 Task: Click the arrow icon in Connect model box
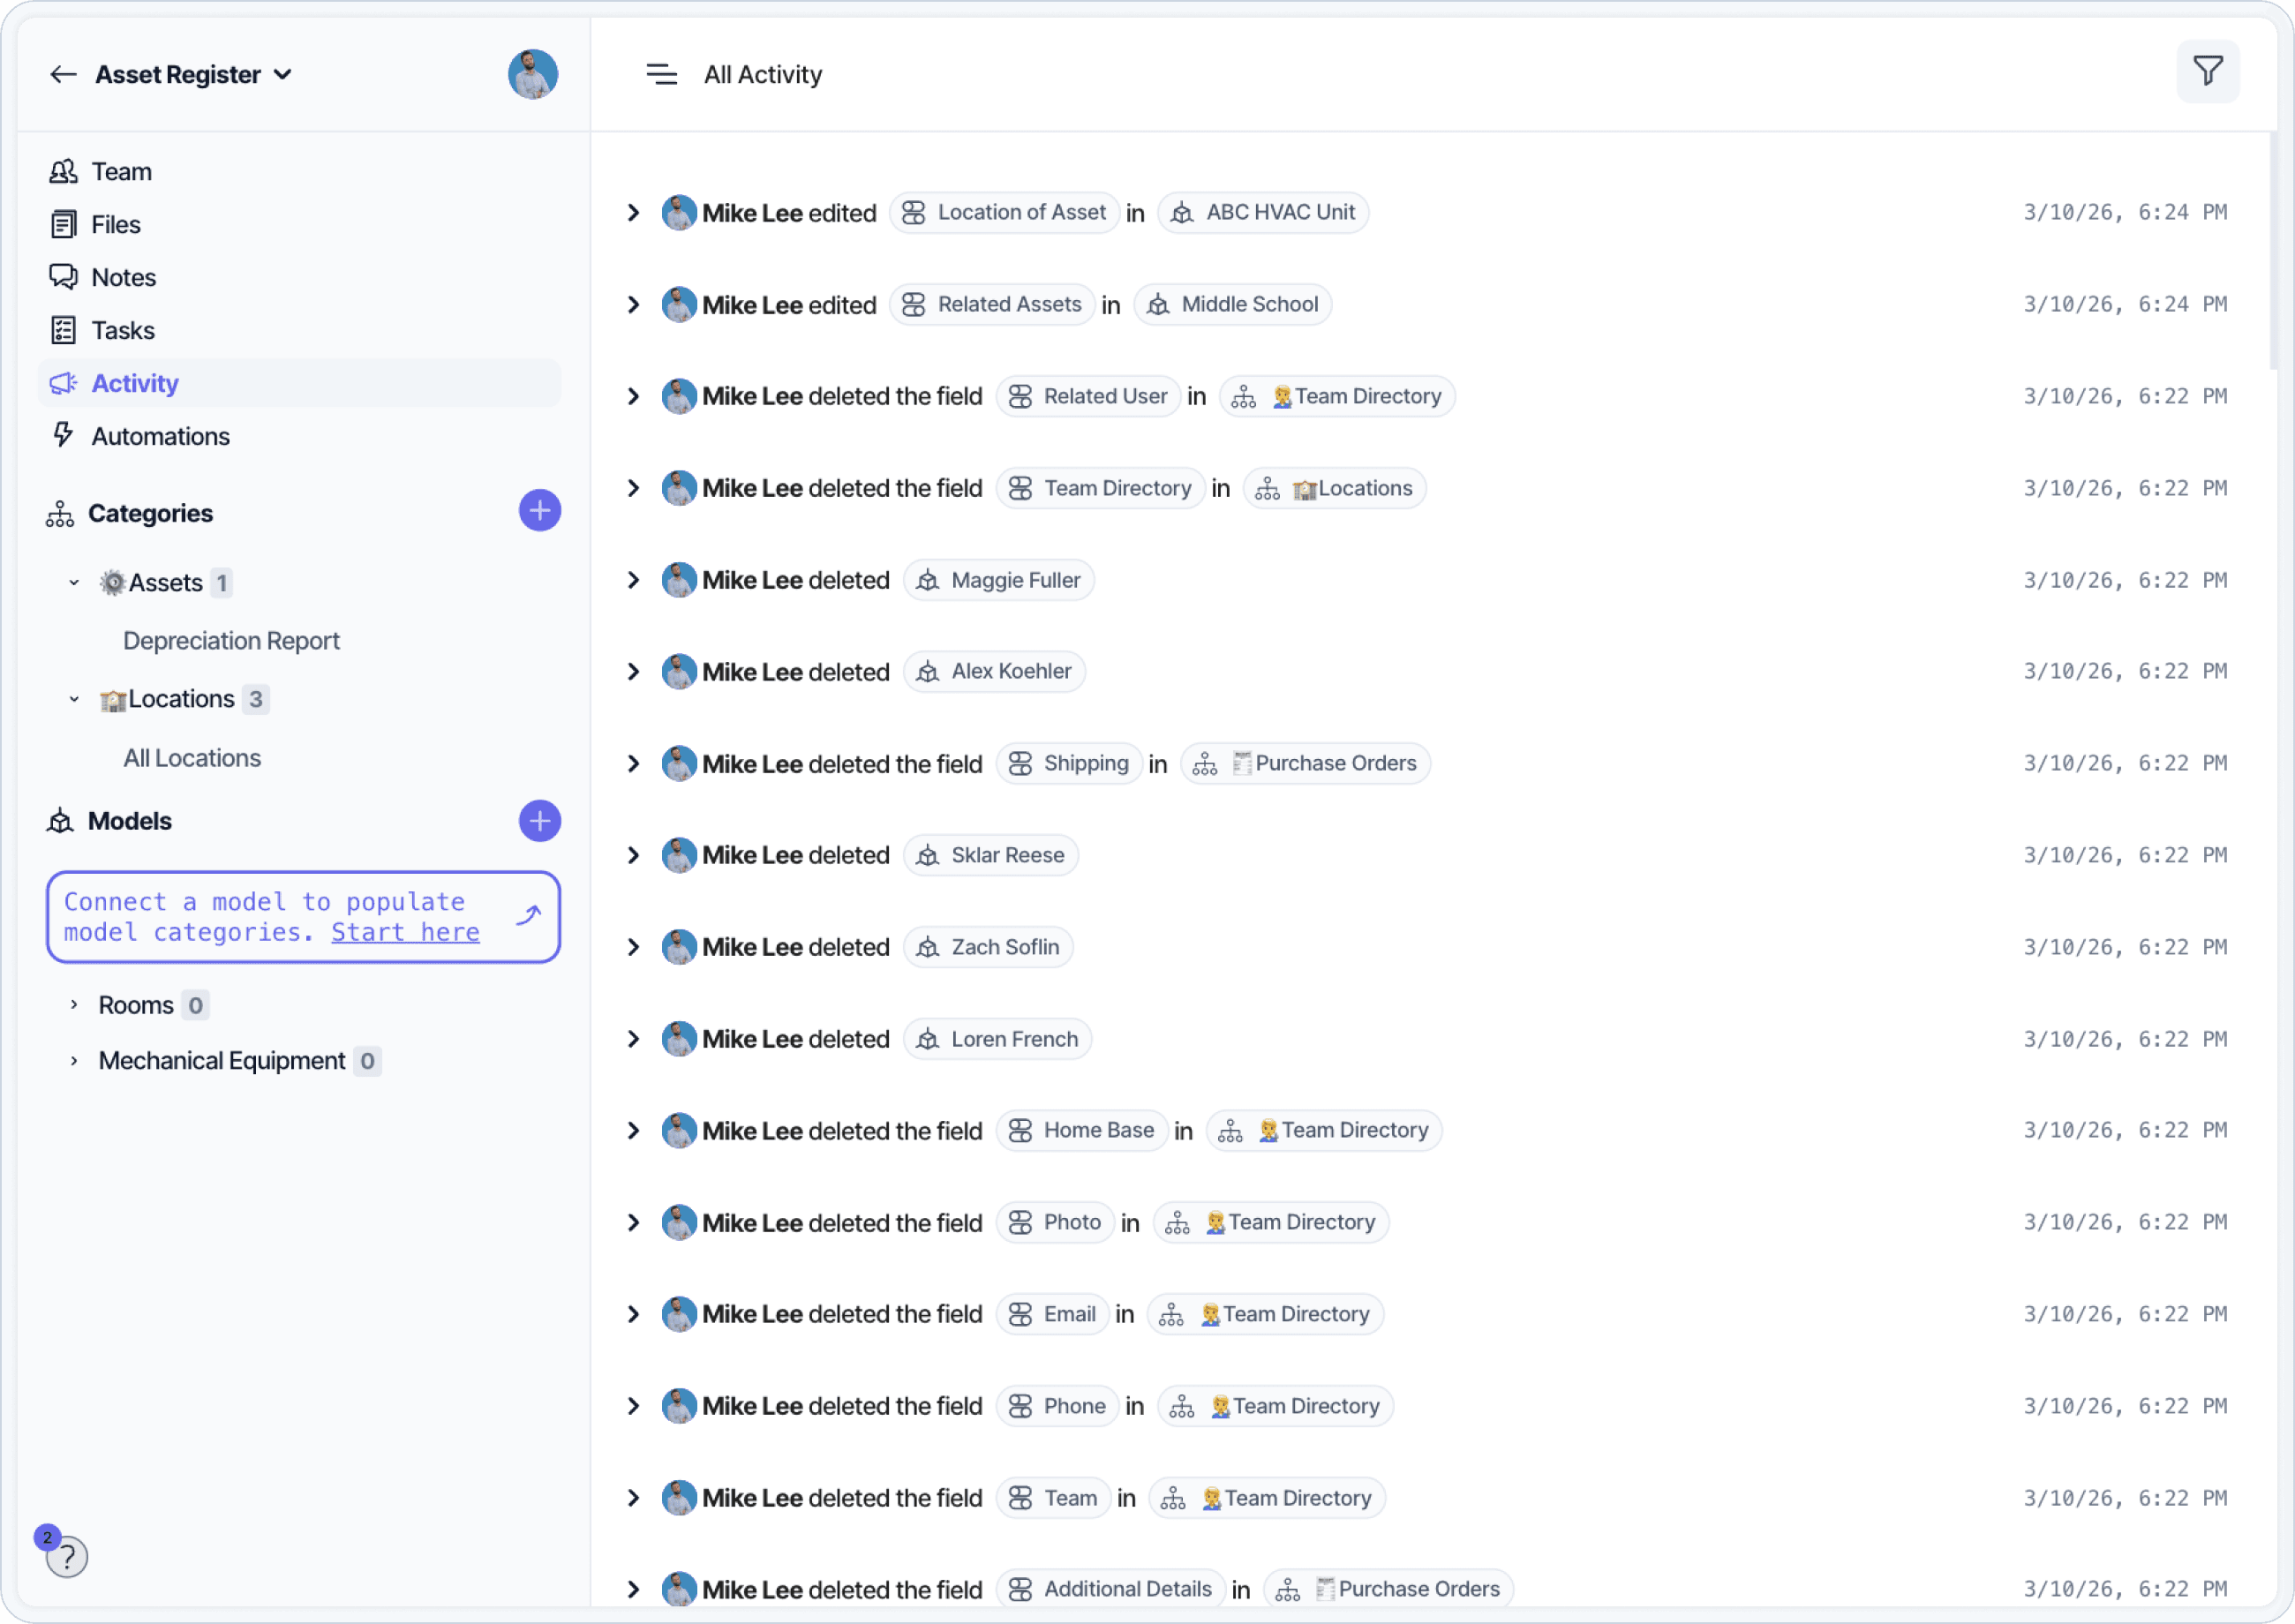click(528, 914)
